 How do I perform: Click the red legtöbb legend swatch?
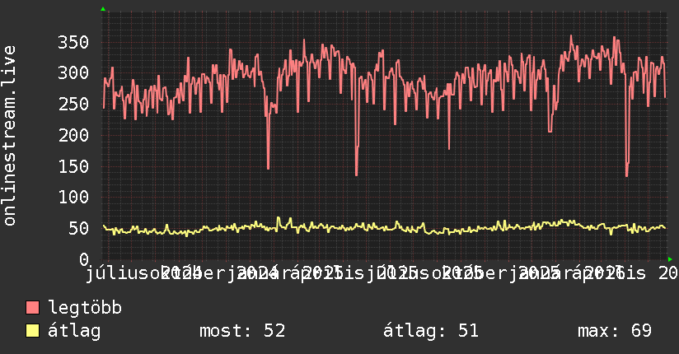[32, 308]
